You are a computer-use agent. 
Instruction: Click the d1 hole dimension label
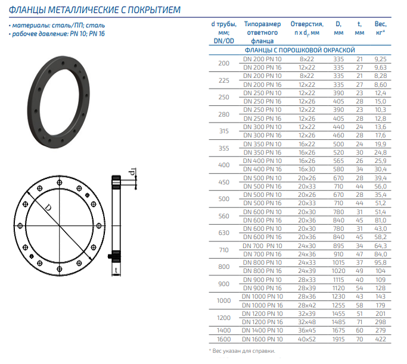134,174
